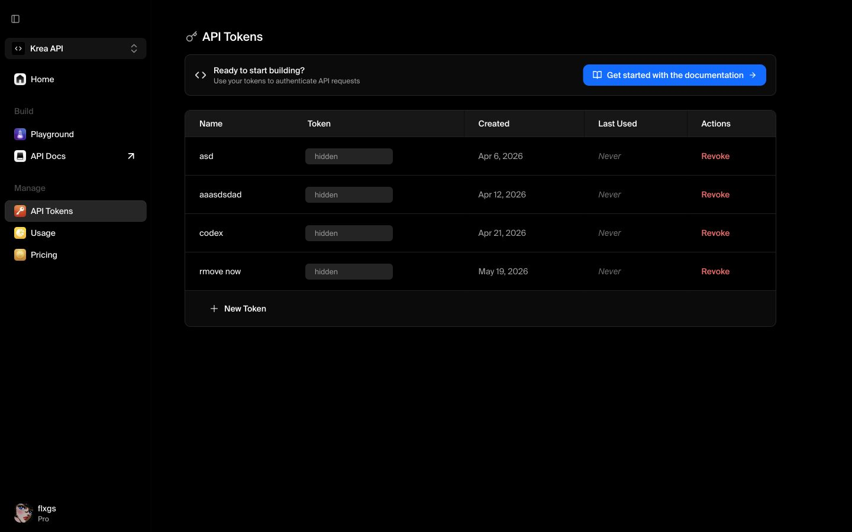Viewport: 852px width, 532px height.
Task: Reveal the hidden token for rmove now
Action: 349,271
